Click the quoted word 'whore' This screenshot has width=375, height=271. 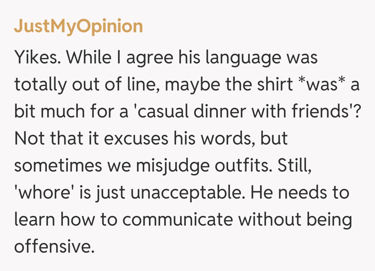pyautogui.click(x=41, y=192)
